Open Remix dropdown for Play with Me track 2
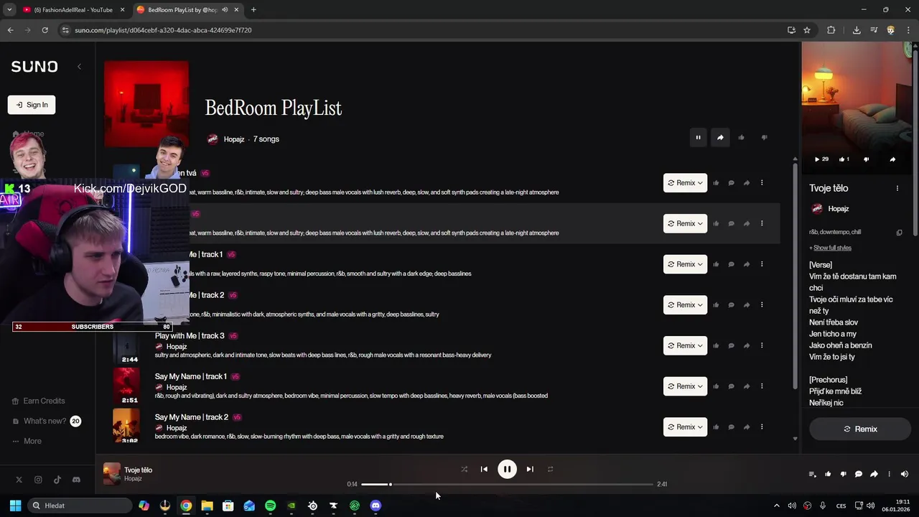The height and width of the screenshot is (517, 919). tap(685, 305)
